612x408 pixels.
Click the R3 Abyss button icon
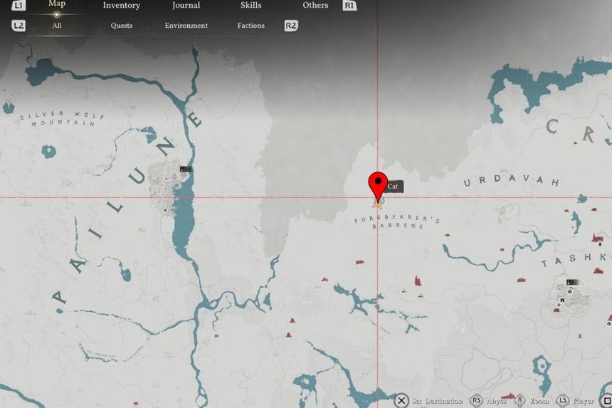coord(476,401)
